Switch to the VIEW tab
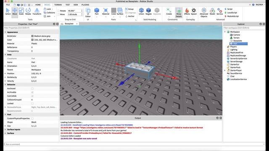269x151 pixels. [76, 5]
